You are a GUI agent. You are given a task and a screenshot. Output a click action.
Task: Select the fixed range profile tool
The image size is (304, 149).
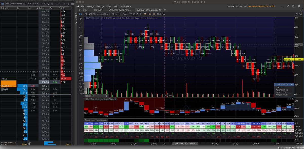pos(81,50)
